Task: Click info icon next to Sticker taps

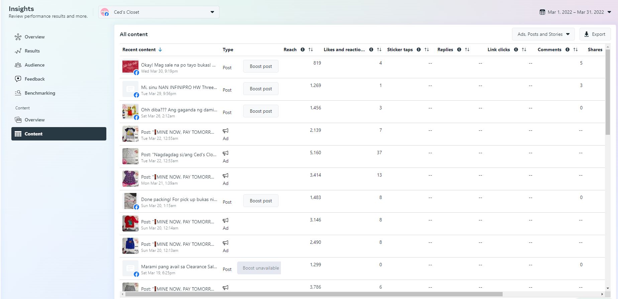Action: [419, 49]
